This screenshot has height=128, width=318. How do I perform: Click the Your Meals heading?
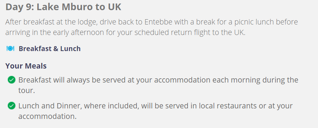26,66
